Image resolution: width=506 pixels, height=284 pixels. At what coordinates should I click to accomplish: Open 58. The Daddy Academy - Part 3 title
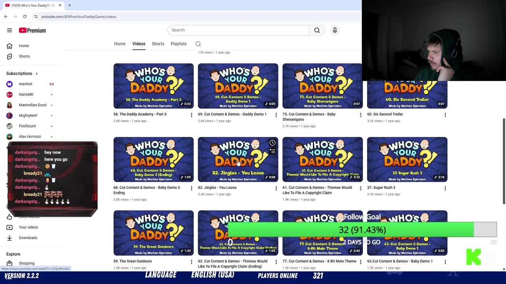pyautogui.click(x=140, y=114)
